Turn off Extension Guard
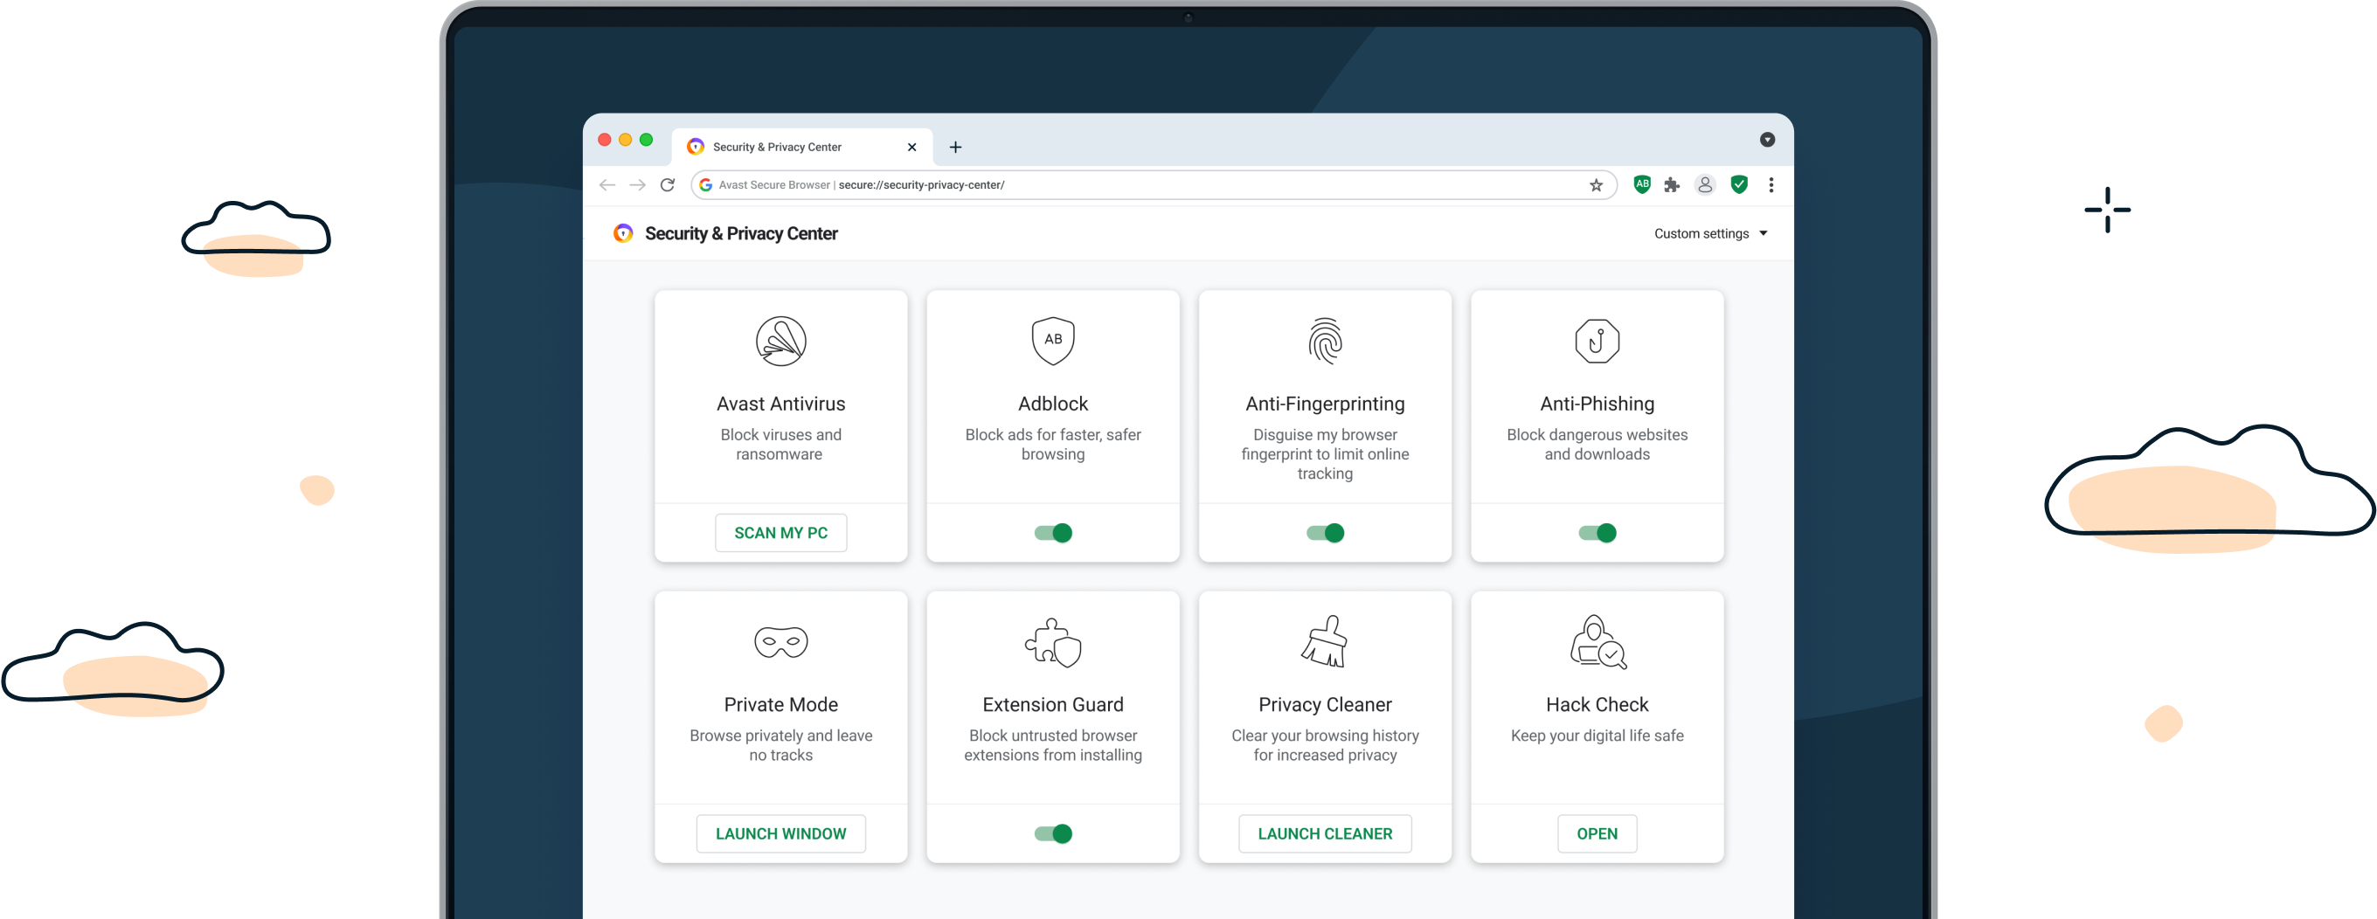The height and width of the screenshot is (919, 2377). tap(1052, 833)
